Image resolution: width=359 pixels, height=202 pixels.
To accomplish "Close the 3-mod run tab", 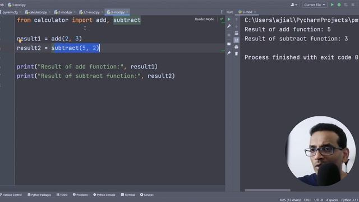I will click(255, 12).
